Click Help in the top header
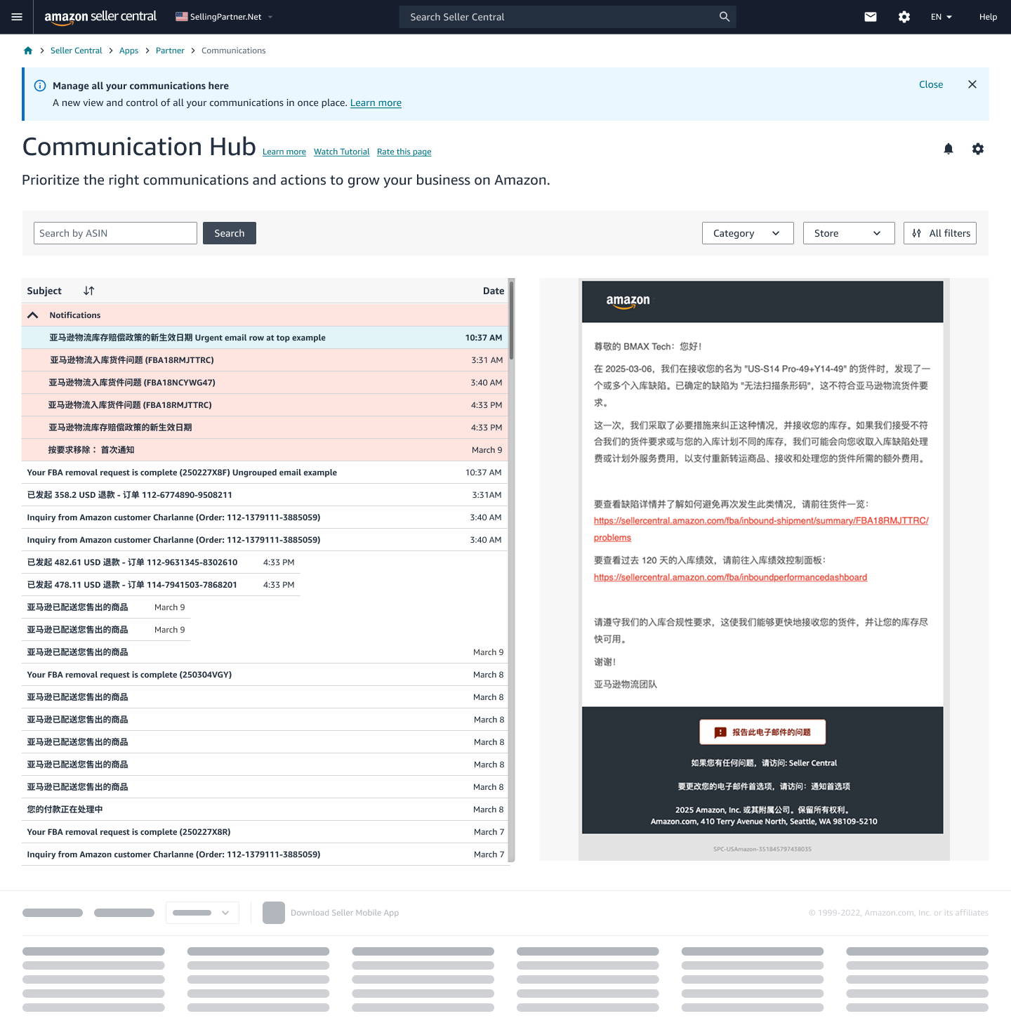1011x1023 pixels. coord(988,17)
